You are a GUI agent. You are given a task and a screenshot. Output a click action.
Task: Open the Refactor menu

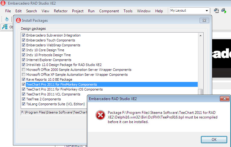click(x=61, y=11)
